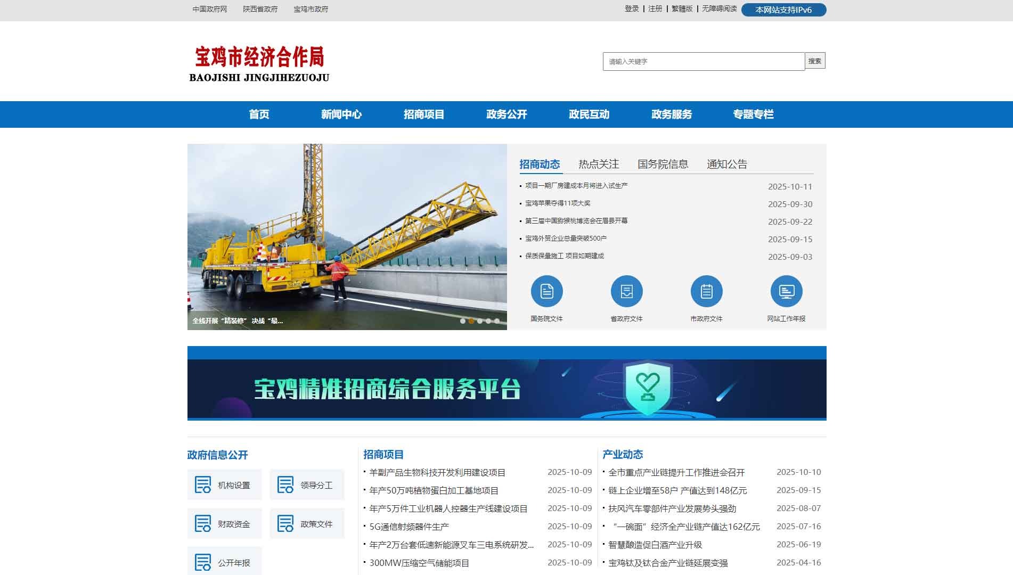Open the 网站工作年报 round icon
The width and height of the screenshot is (1013, 575).
point(786,291)
